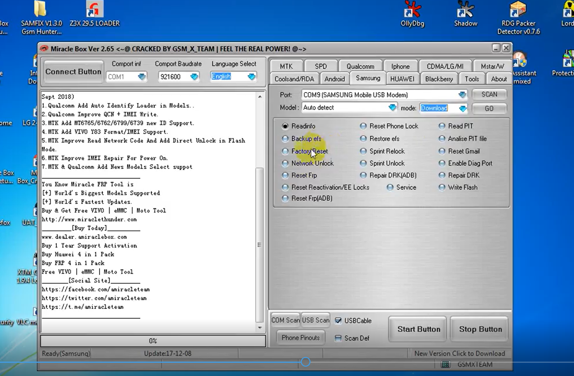
Task: Select the Reset Phone Lock option
Action: (x=363, y=126)
